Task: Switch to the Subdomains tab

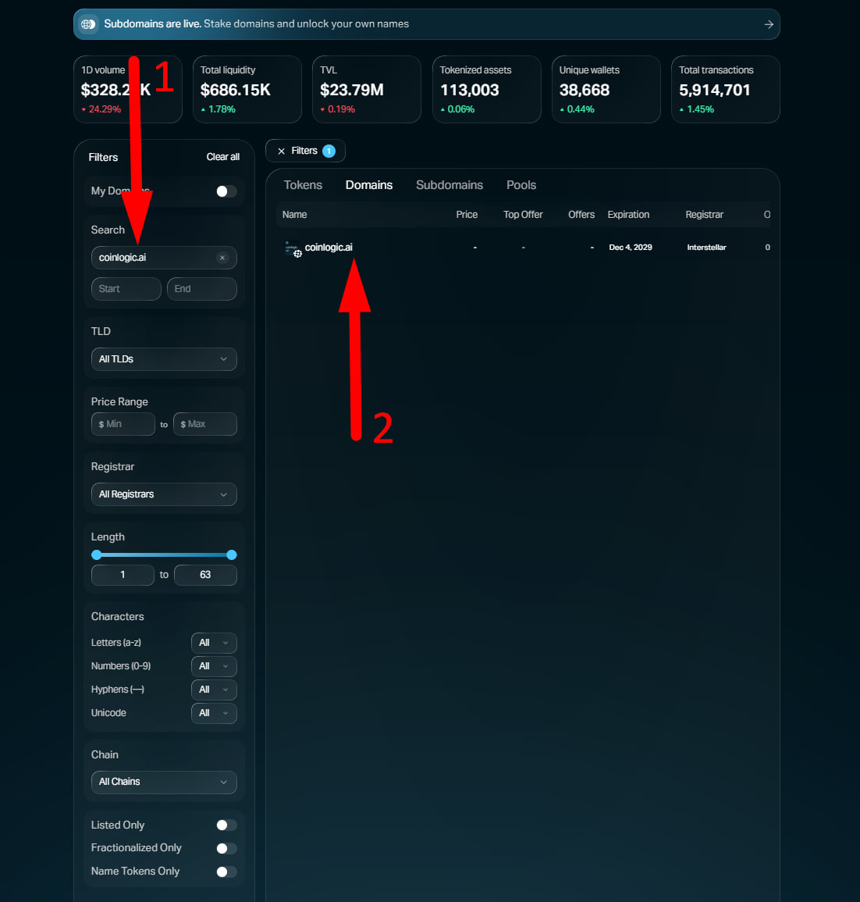Action: pos(450,185)
